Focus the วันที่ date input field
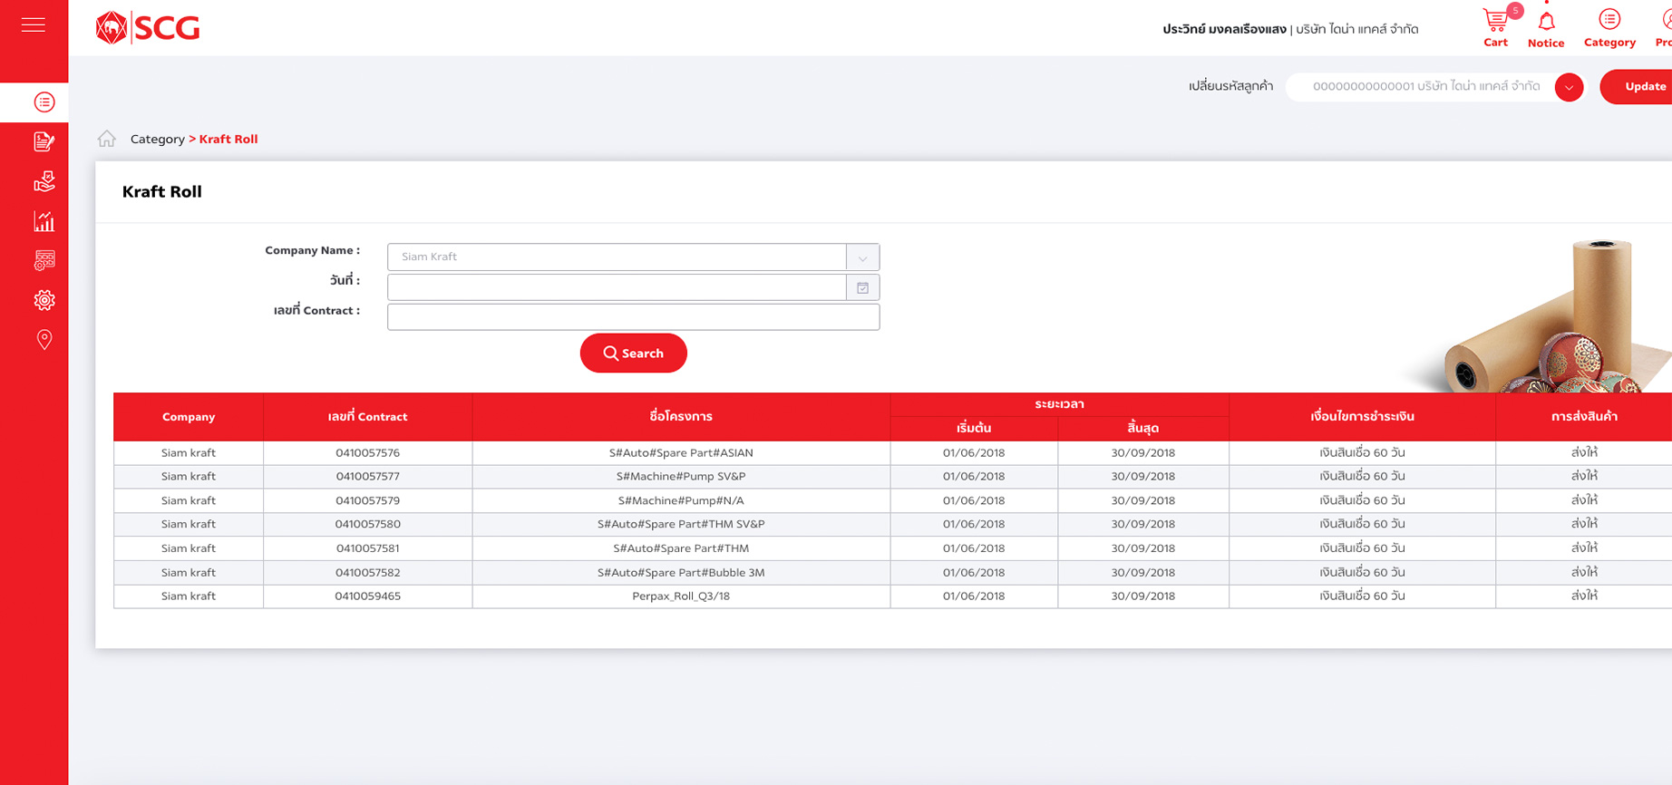Viewport: 1672px width, 785px height. click(617, 287)
